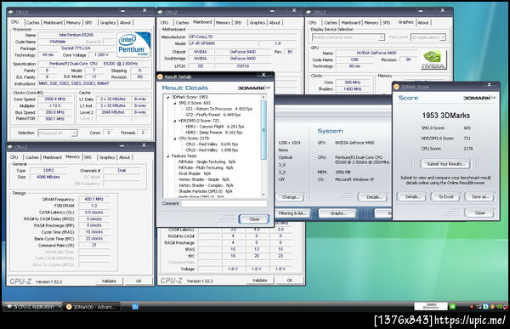The width and height of the screenshot is (510, 329).
Task: Select GT2 - Firefly Forest row
Action: pos(213,115)
